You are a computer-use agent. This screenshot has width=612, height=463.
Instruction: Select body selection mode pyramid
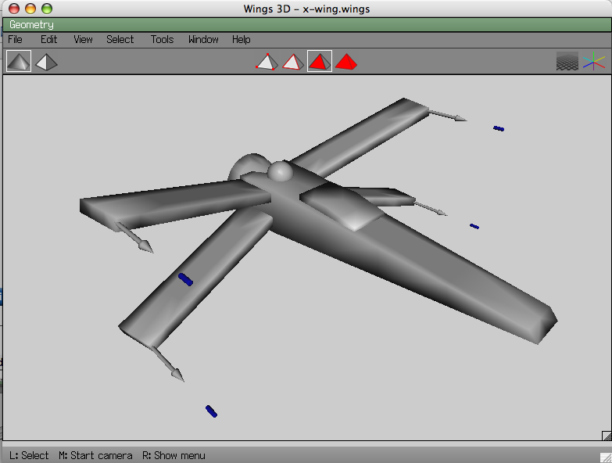point(345,61)
